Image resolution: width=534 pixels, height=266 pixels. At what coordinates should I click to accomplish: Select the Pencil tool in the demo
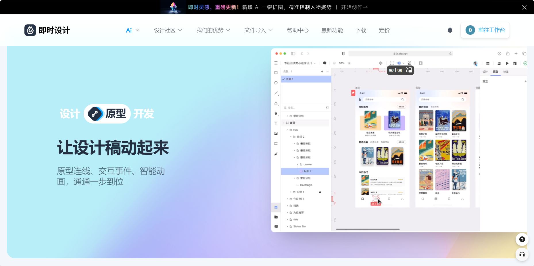(x=276, y=154)
